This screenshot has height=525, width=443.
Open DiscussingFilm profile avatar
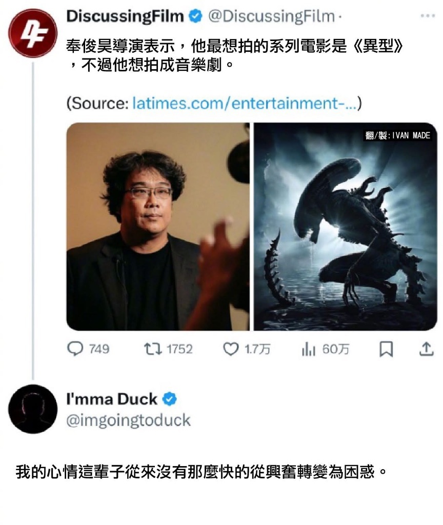[33, 33]
